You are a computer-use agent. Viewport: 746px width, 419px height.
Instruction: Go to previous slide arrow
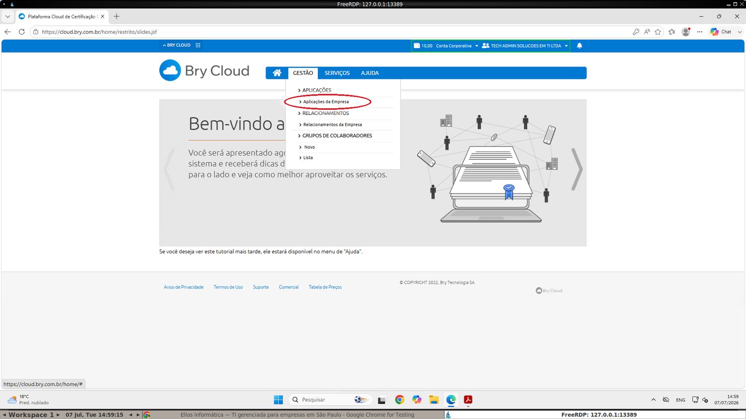pyautogui.click(x=169, y=169)
